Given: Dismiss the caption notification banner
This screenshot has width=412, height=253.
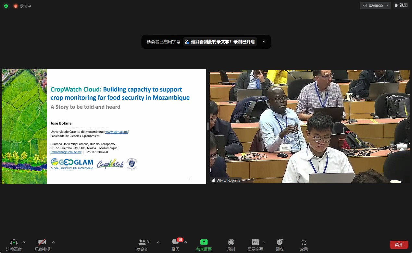Looking at the screenshot, I should (264, 42).
